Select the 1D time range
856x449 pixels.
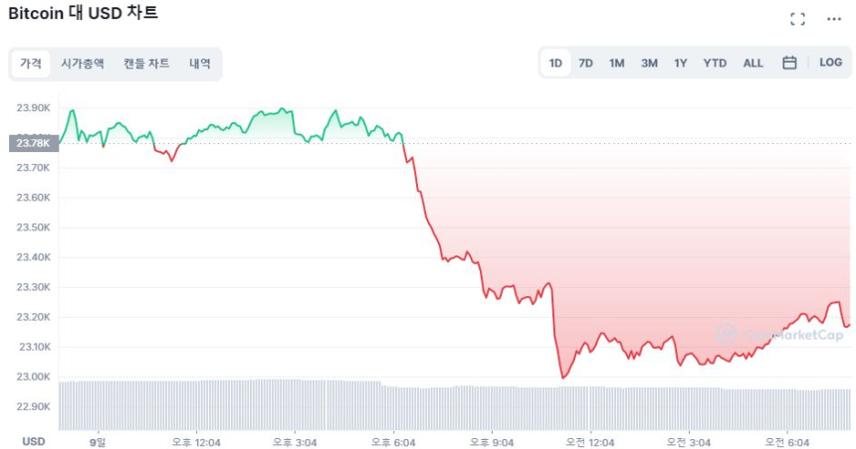[555, 64]
